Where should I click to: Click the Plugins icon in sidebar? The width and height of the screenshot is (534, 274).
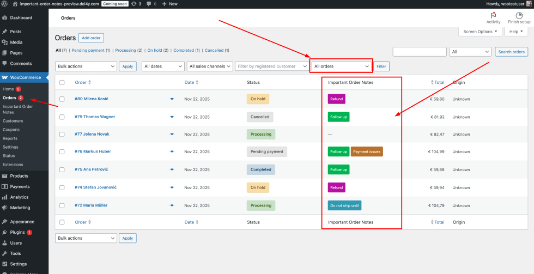(x=5, y=232)
